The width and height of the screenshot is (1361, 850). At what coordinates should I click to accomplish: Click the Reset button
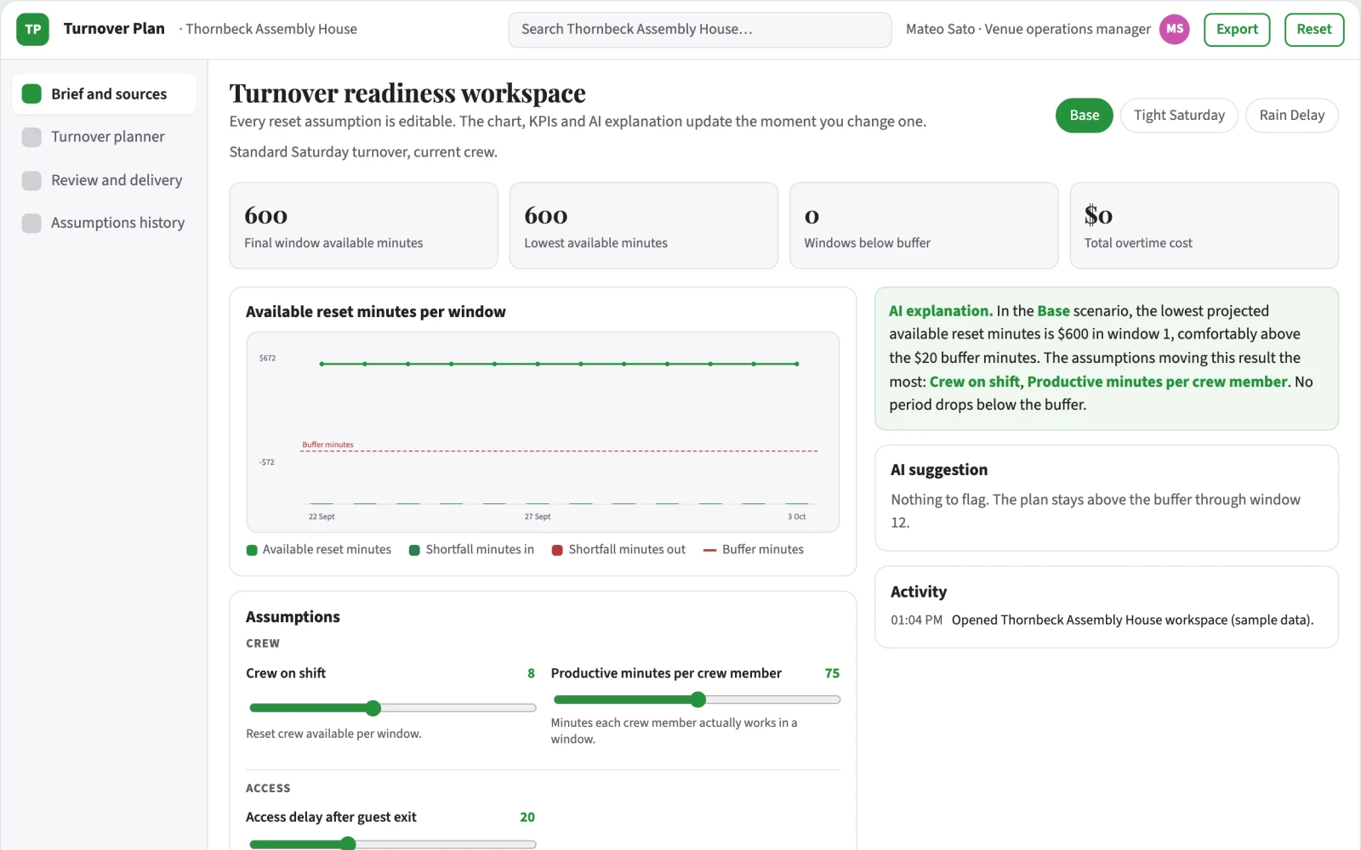tap(1314, 29)
